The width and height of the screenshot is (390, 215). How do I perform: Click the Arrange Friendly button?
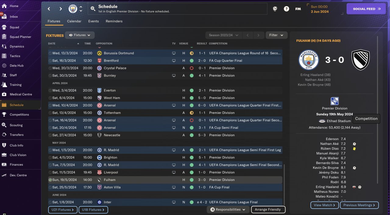268,210
